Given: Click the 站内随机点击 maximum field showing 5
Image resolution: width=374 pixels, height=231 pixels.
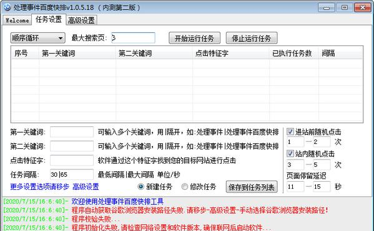Looking at the screenshot, I should (x=322, y=164).
